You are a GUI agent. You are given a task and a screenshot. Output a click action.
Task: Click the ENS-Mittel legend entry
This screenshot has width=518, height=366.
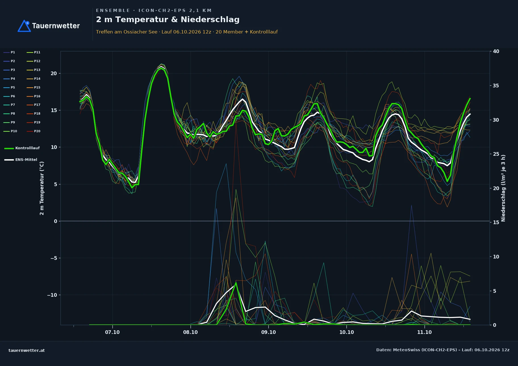pyautogui.click(x=21, y=160)
